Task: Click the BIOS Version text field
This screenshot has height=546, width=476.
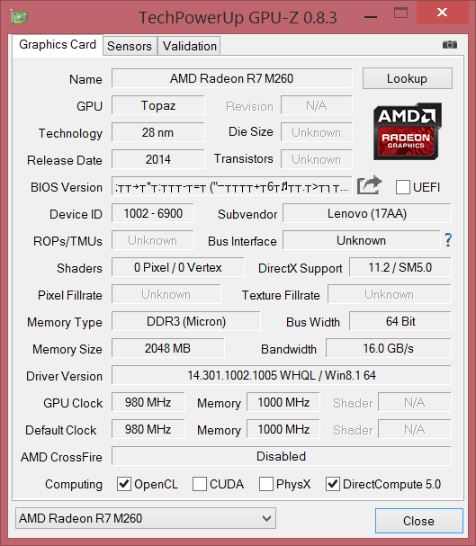Action: [231, 187]
